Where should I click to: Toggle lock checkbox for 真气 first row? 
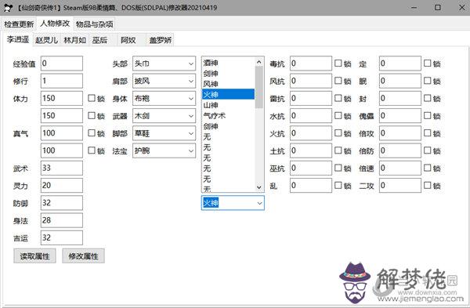click(92, 133)
